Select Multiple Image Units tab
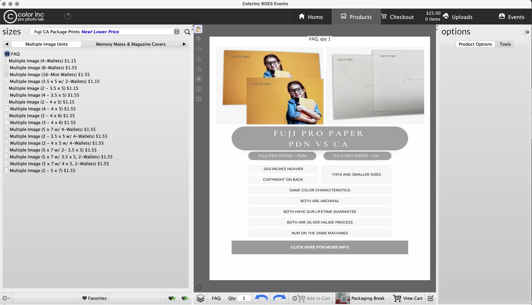Screen dimensions: 532x305 click(47, 44)
